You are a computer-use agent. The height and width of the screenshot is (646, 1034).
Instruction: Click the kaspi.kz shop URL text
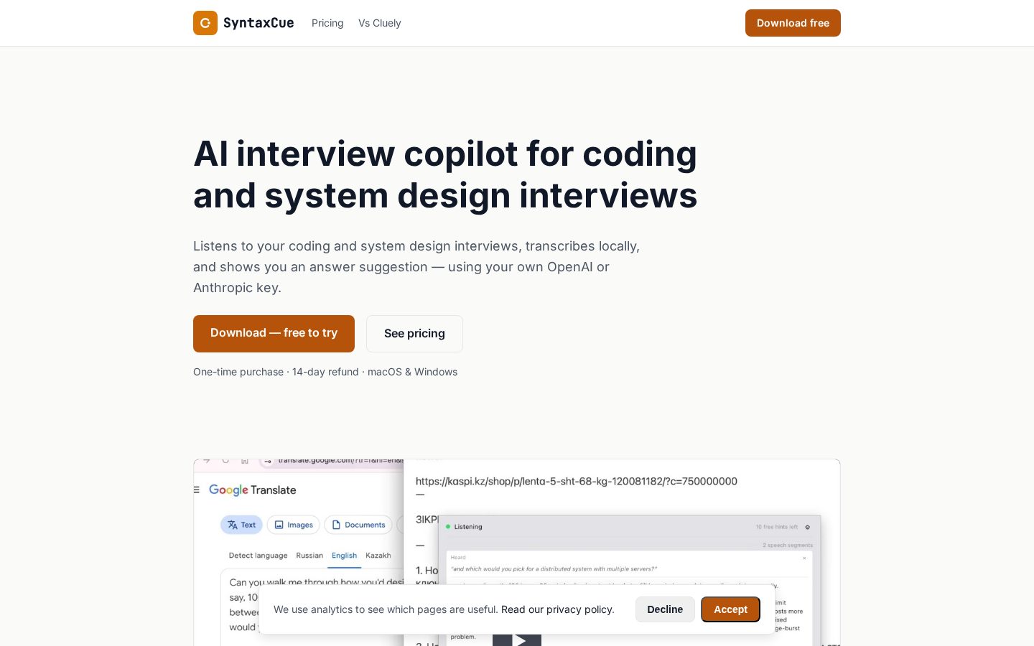pyautogui.click(x=577, y=481)
